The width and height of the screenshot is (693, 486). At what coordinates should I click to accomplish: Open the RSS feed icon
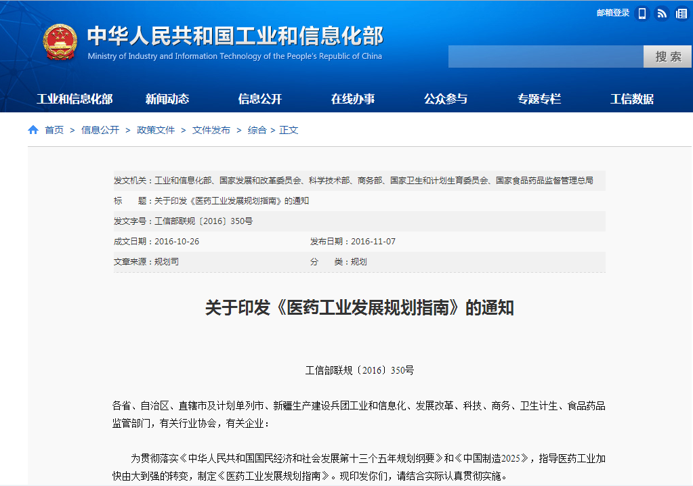click(662, 14)
